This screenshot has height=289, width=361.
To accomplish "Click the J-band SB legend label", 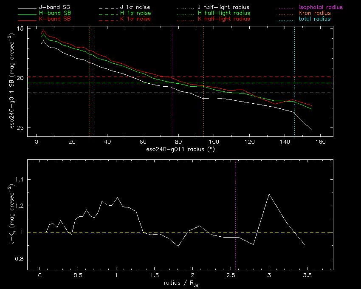I will pos(54,8).
